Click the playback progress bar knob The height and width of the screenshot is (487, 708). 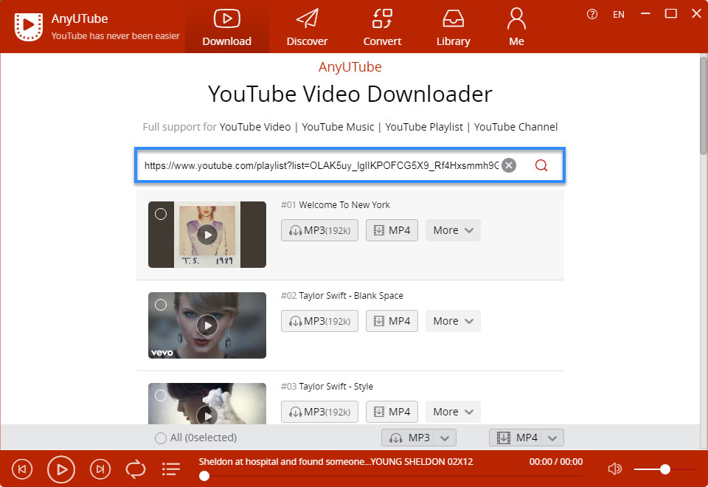[x=204, y=476]
